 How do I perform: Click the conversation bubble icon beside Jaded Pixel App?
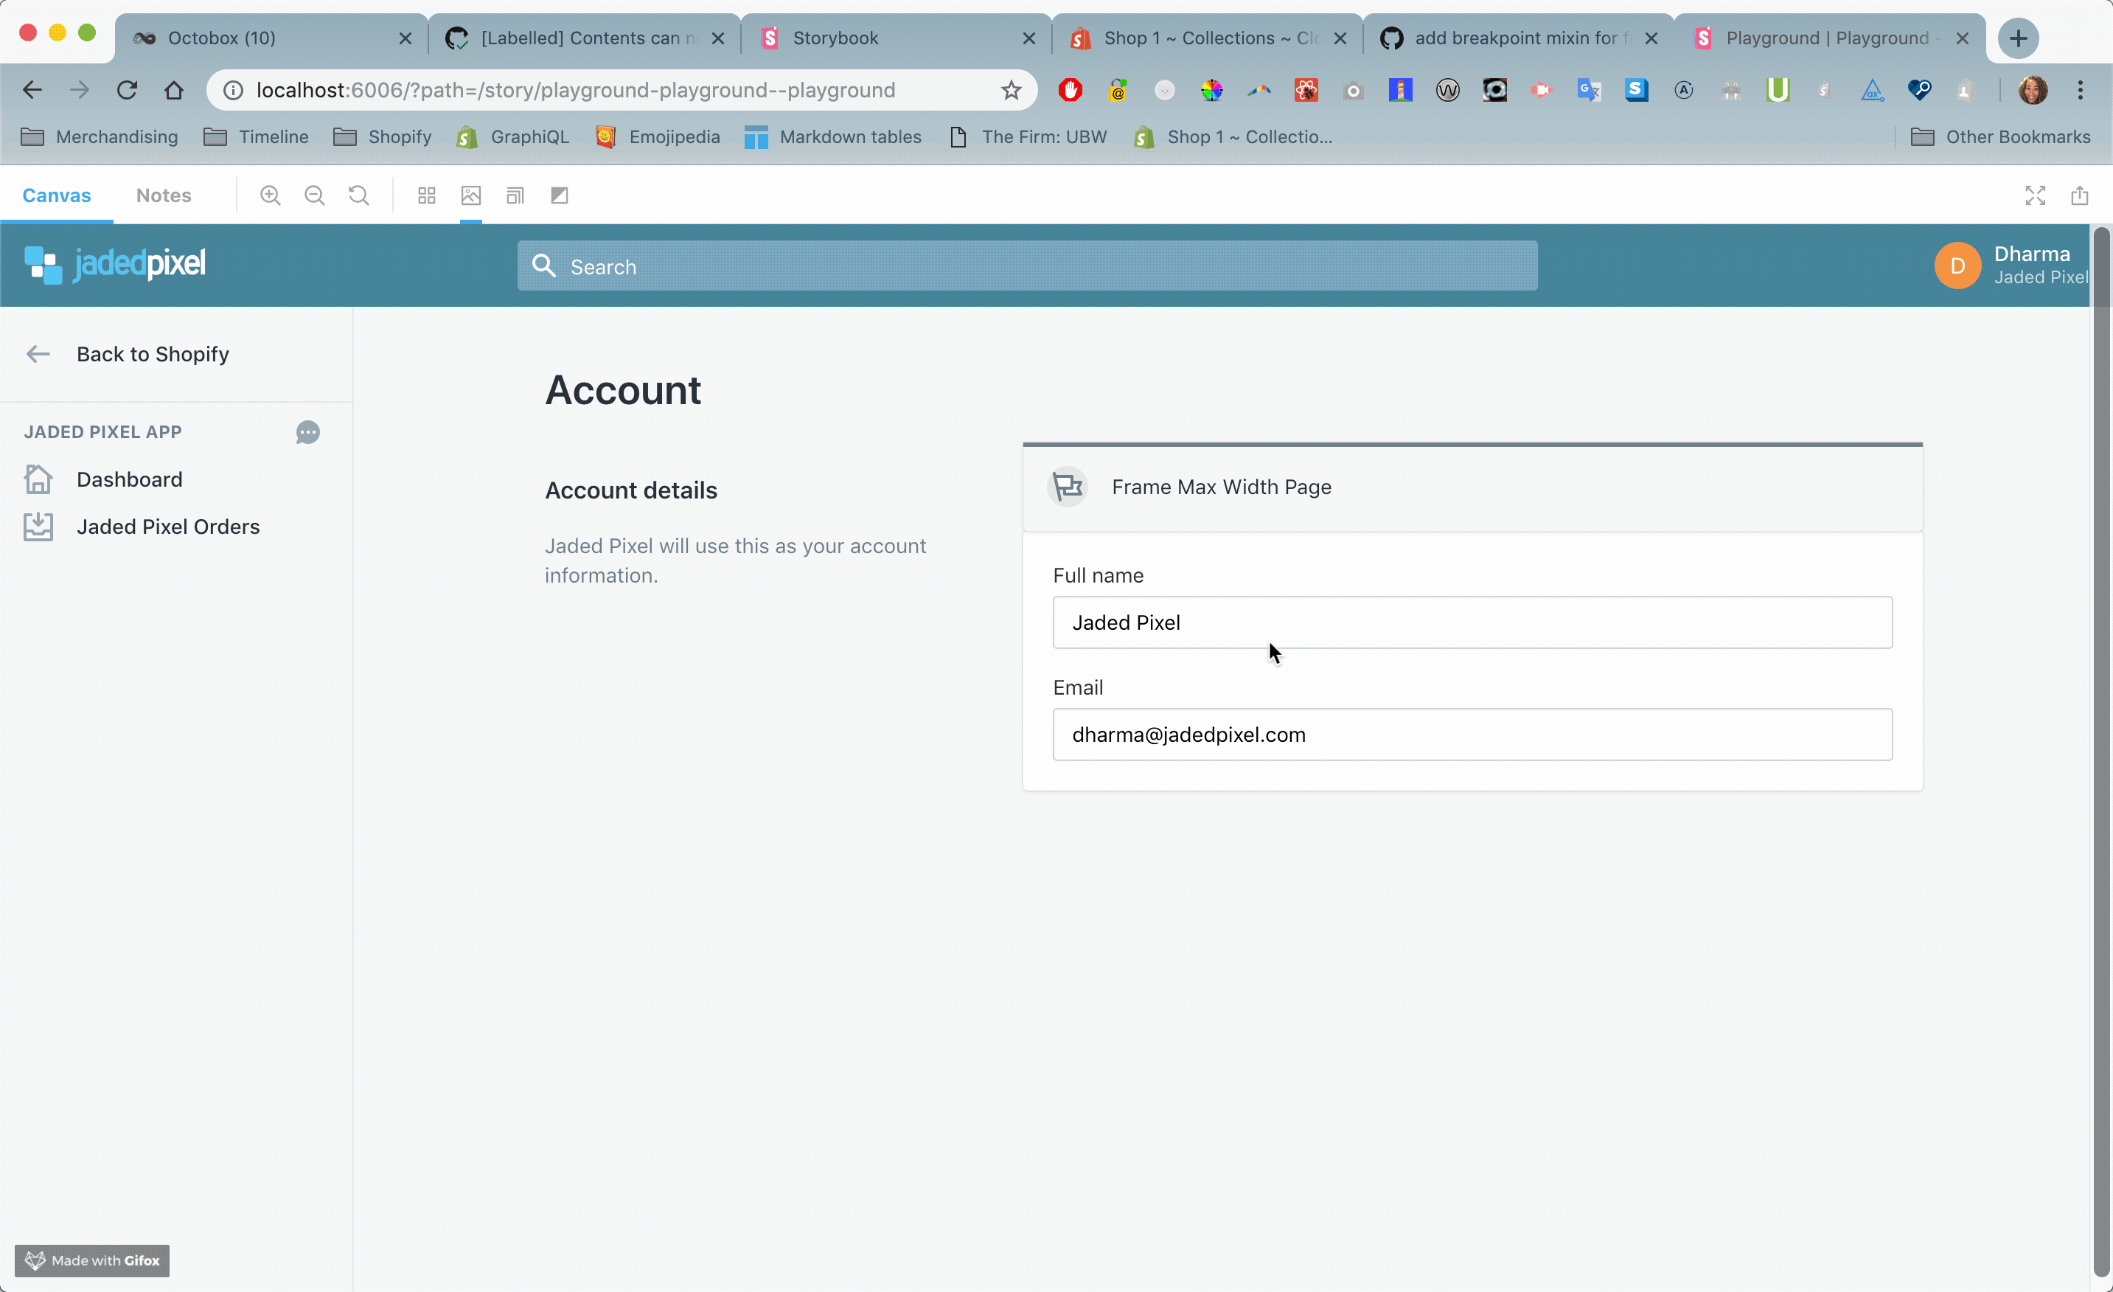(308, 432)
